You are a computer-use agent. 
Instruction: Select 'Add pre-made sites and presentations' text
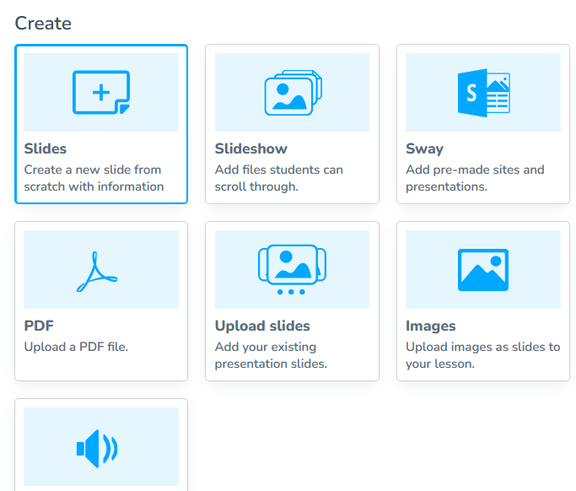coord(475,178)
